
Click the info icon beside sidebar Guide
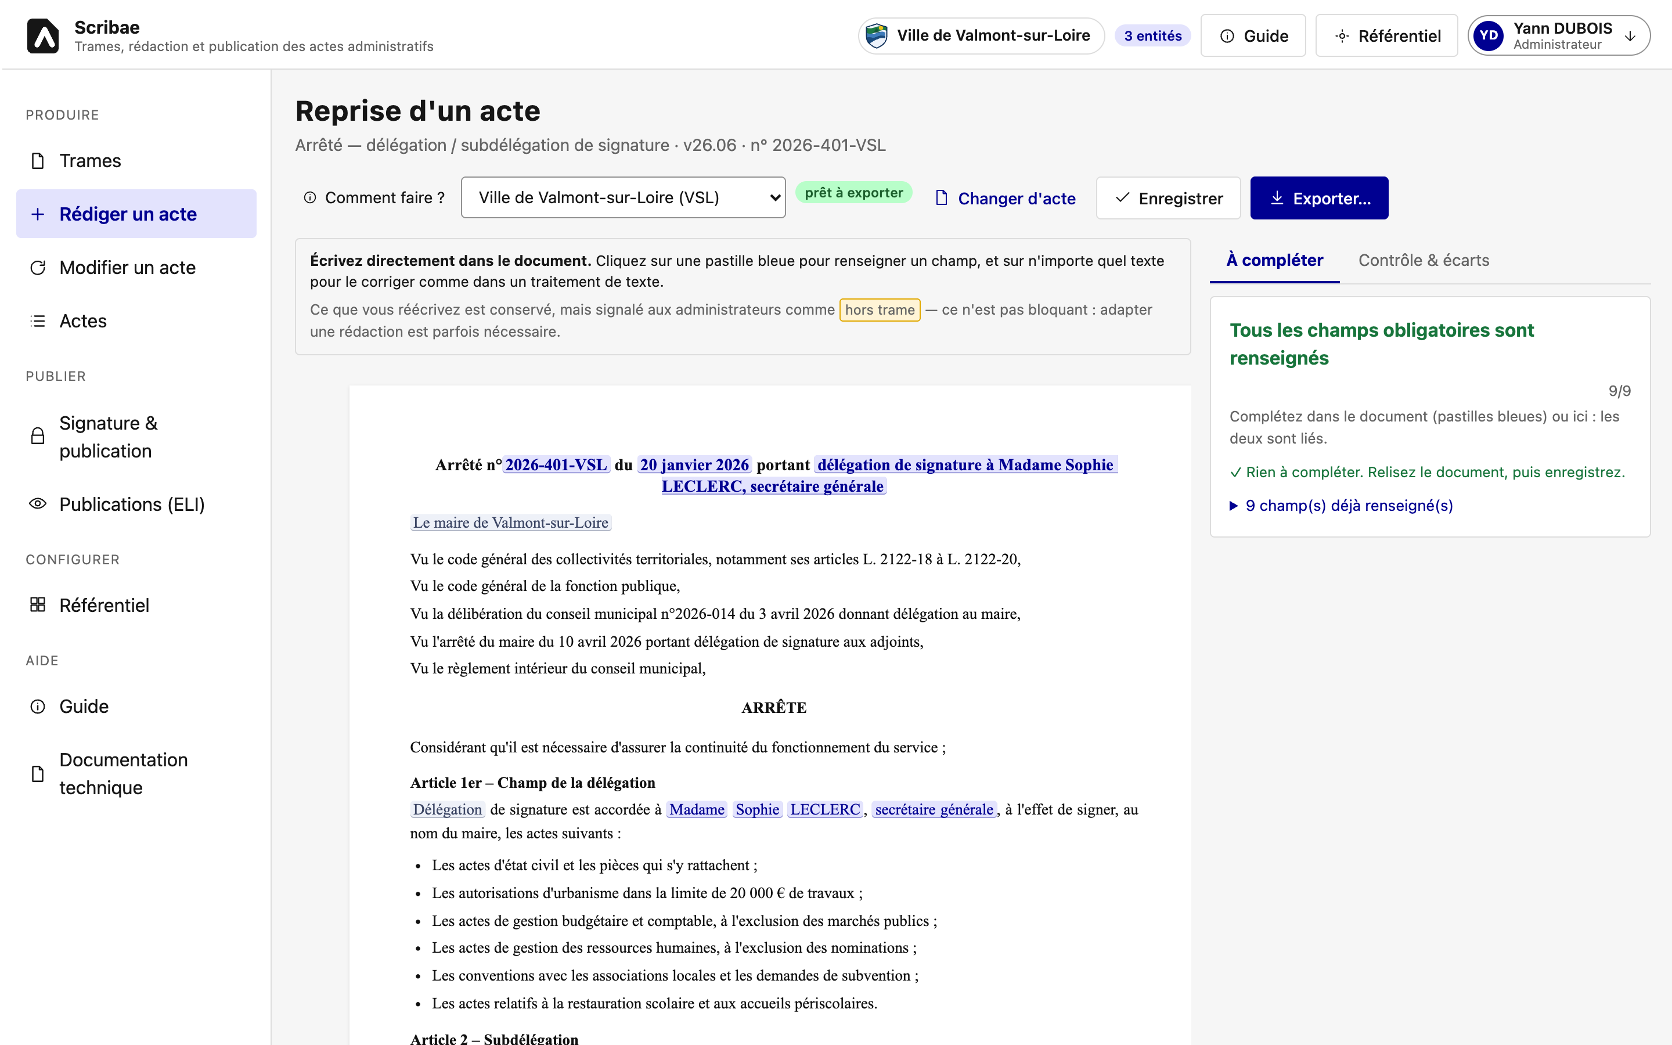point(38,707)
